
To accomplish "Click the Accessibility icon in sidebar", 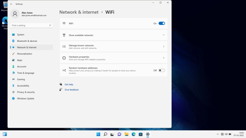I will click(13, 86).
